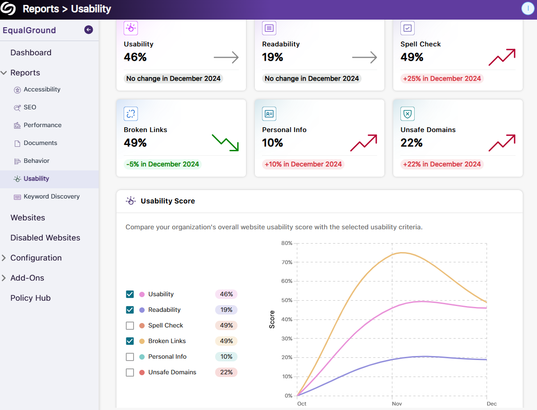The height and width of the screenshot is (410, 537).
Task: Open the Keyword Discovery report
Action: 51,197
